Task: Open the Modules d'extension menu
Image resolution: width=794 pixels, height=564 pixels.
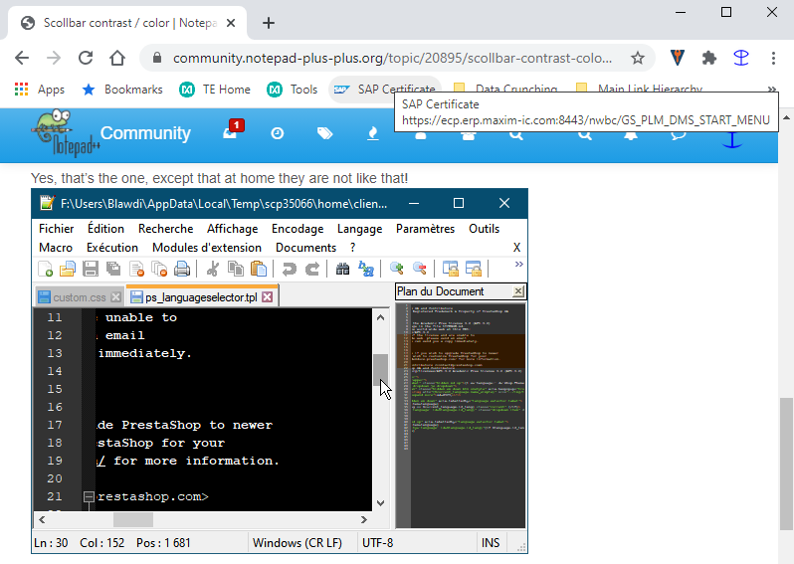Action: tap(207, 248)
